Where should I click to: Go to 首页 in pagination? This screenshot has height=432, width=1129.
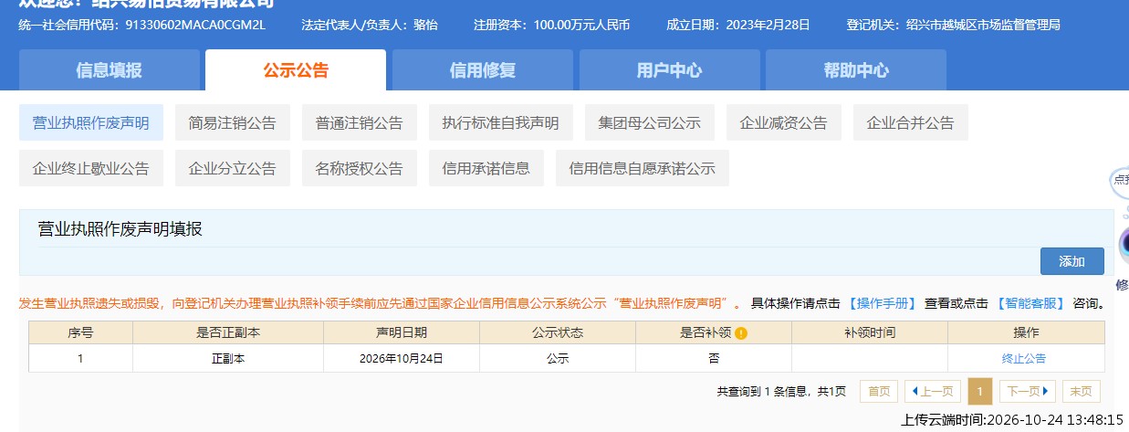(x=879, y=391)
